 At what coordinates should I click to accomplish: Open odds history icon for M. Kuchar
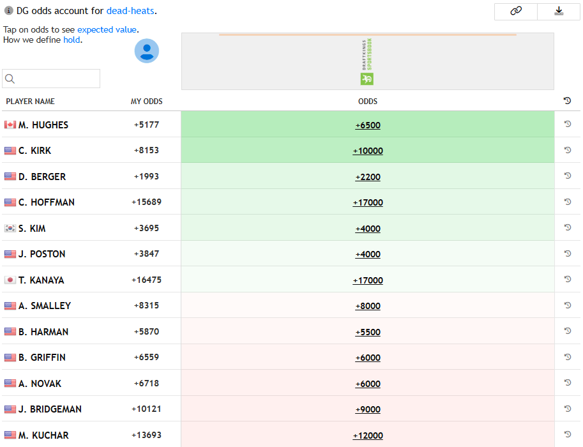tap(568, 434)
